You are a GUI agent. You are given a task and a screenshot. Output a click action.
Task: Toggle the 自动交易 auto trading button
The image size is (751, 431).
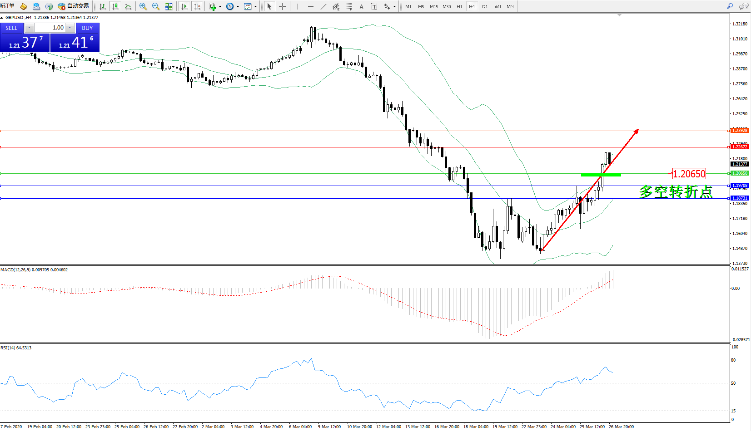click(74, 6)
